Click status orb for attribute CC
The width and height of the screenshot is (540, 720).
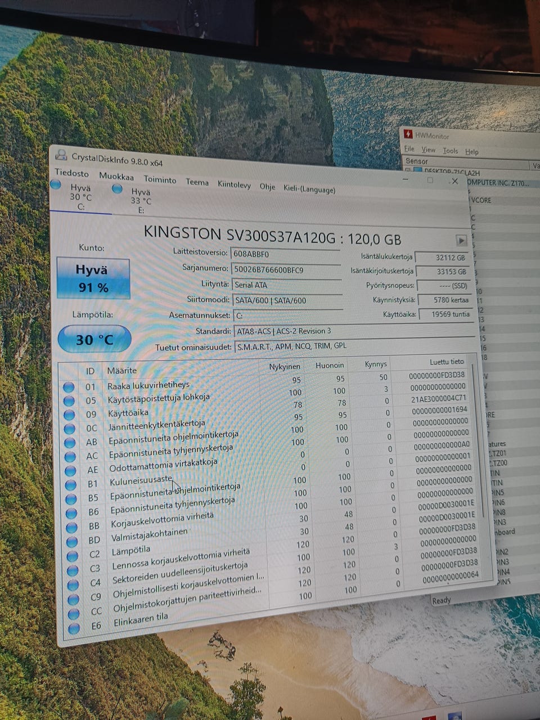(73, 614)
